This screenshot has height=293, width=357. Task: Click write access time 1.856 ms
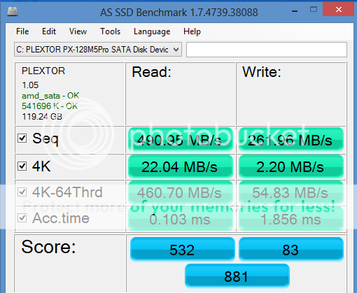[290, 219]
